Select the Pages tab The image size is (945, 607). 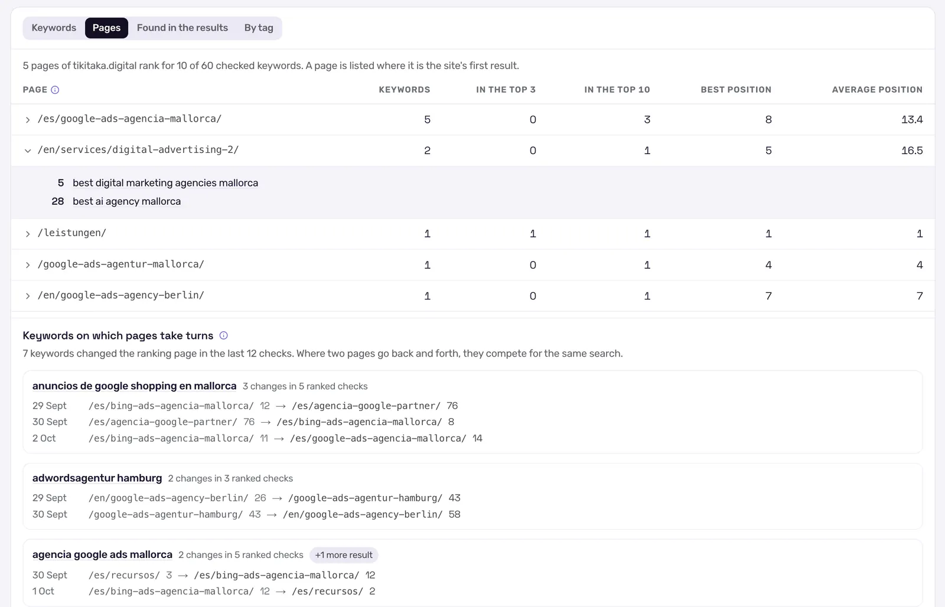(106, 28)
